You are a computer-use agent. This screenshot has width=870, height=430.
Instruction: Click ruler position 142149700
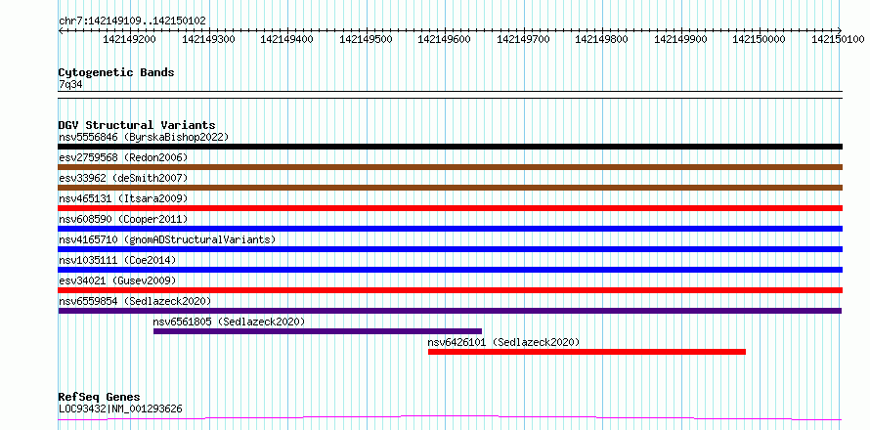coord(523,39)
